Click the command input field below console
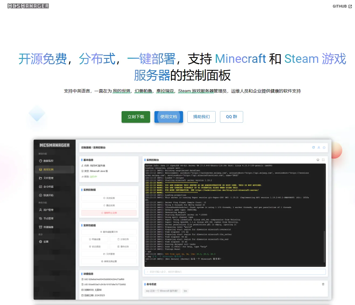The image size is (355, 305). pyautogui.click(x=235, y=272)
